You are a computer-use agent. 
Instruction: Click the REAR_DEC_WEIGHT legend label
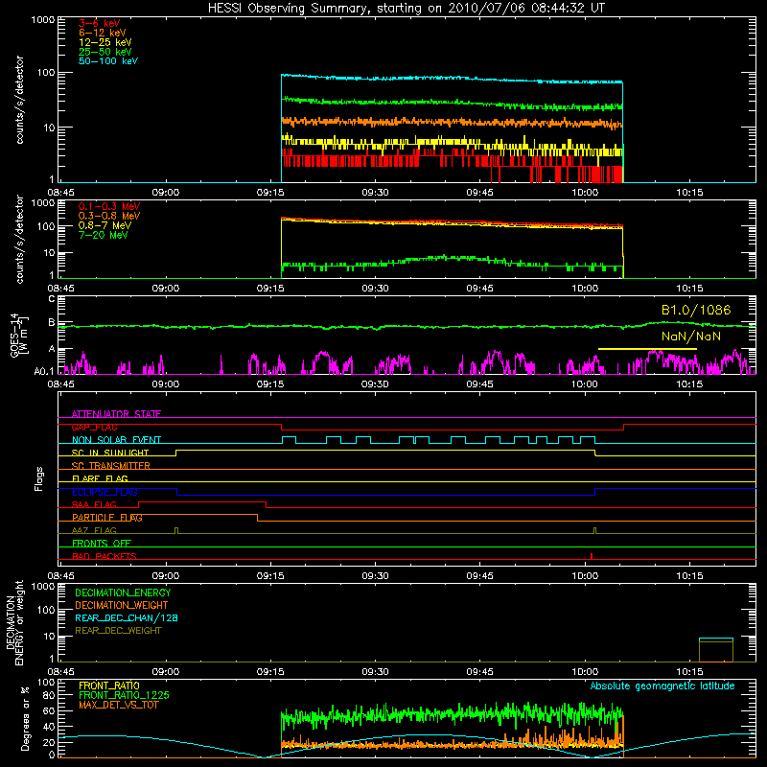(x=118, y=631)
